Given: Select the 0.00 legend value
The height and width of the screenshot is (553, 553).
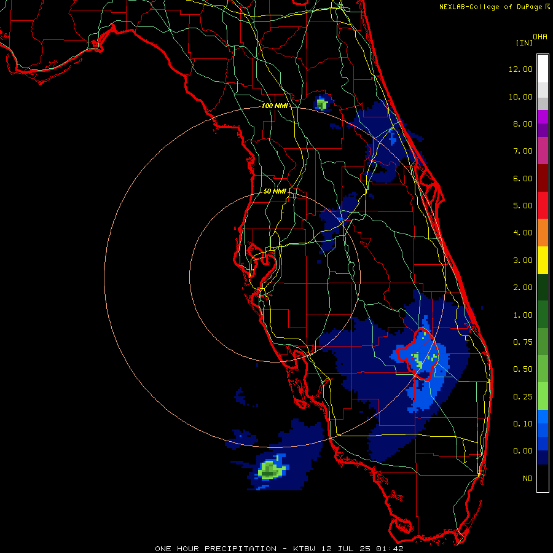Looking at the screenshot, I should click(x=523, y=451).
